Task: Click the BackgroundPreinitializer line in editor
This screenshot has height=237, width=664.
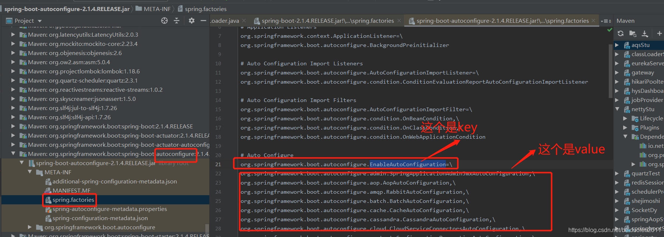Action: click(x=345, y=45)
